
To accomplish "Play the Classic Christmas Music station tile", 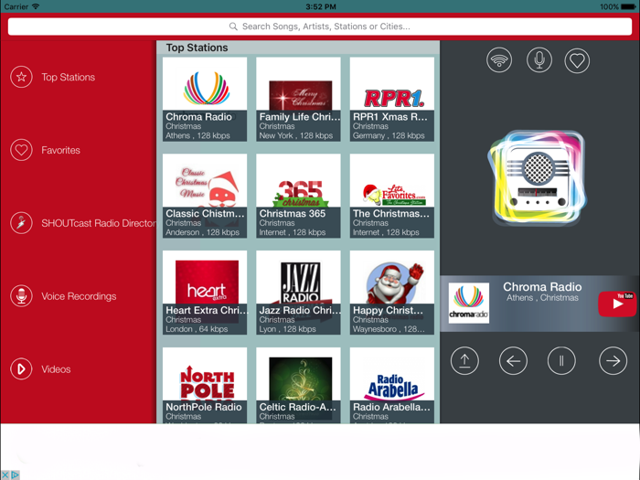I will click(x=205, y=196).
